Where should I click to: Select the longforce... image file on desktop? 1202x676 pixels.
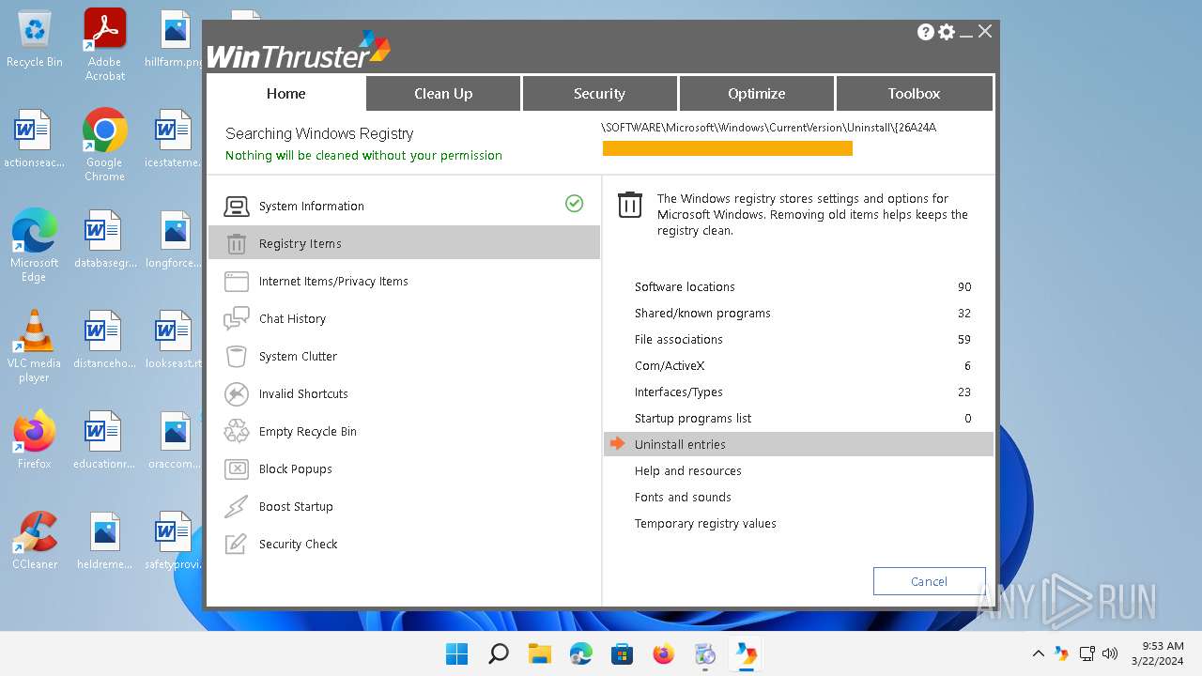(x=175, y=239)
